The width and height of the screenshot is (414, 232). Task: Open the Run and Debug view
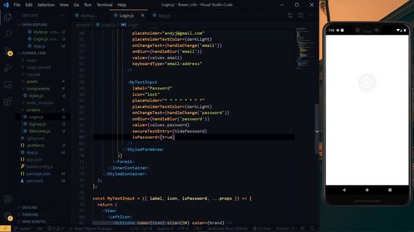[x=8, y=68]
